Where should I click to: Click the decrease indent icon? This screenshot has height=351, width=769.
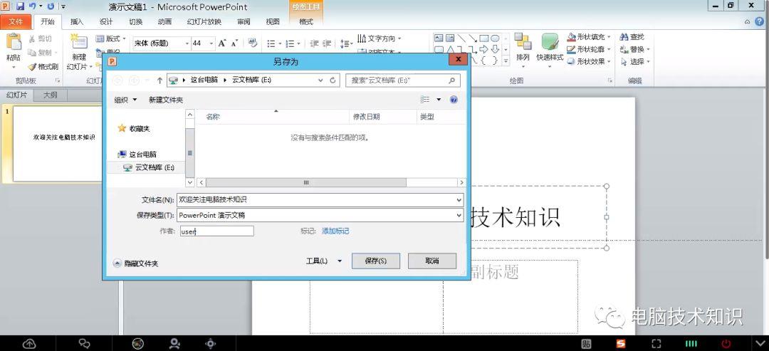(315, 43)
